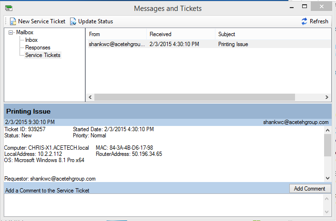This screenshot has width=336, height=221.
Task: Select the Mailbox root item
Action: pos(25,32)
